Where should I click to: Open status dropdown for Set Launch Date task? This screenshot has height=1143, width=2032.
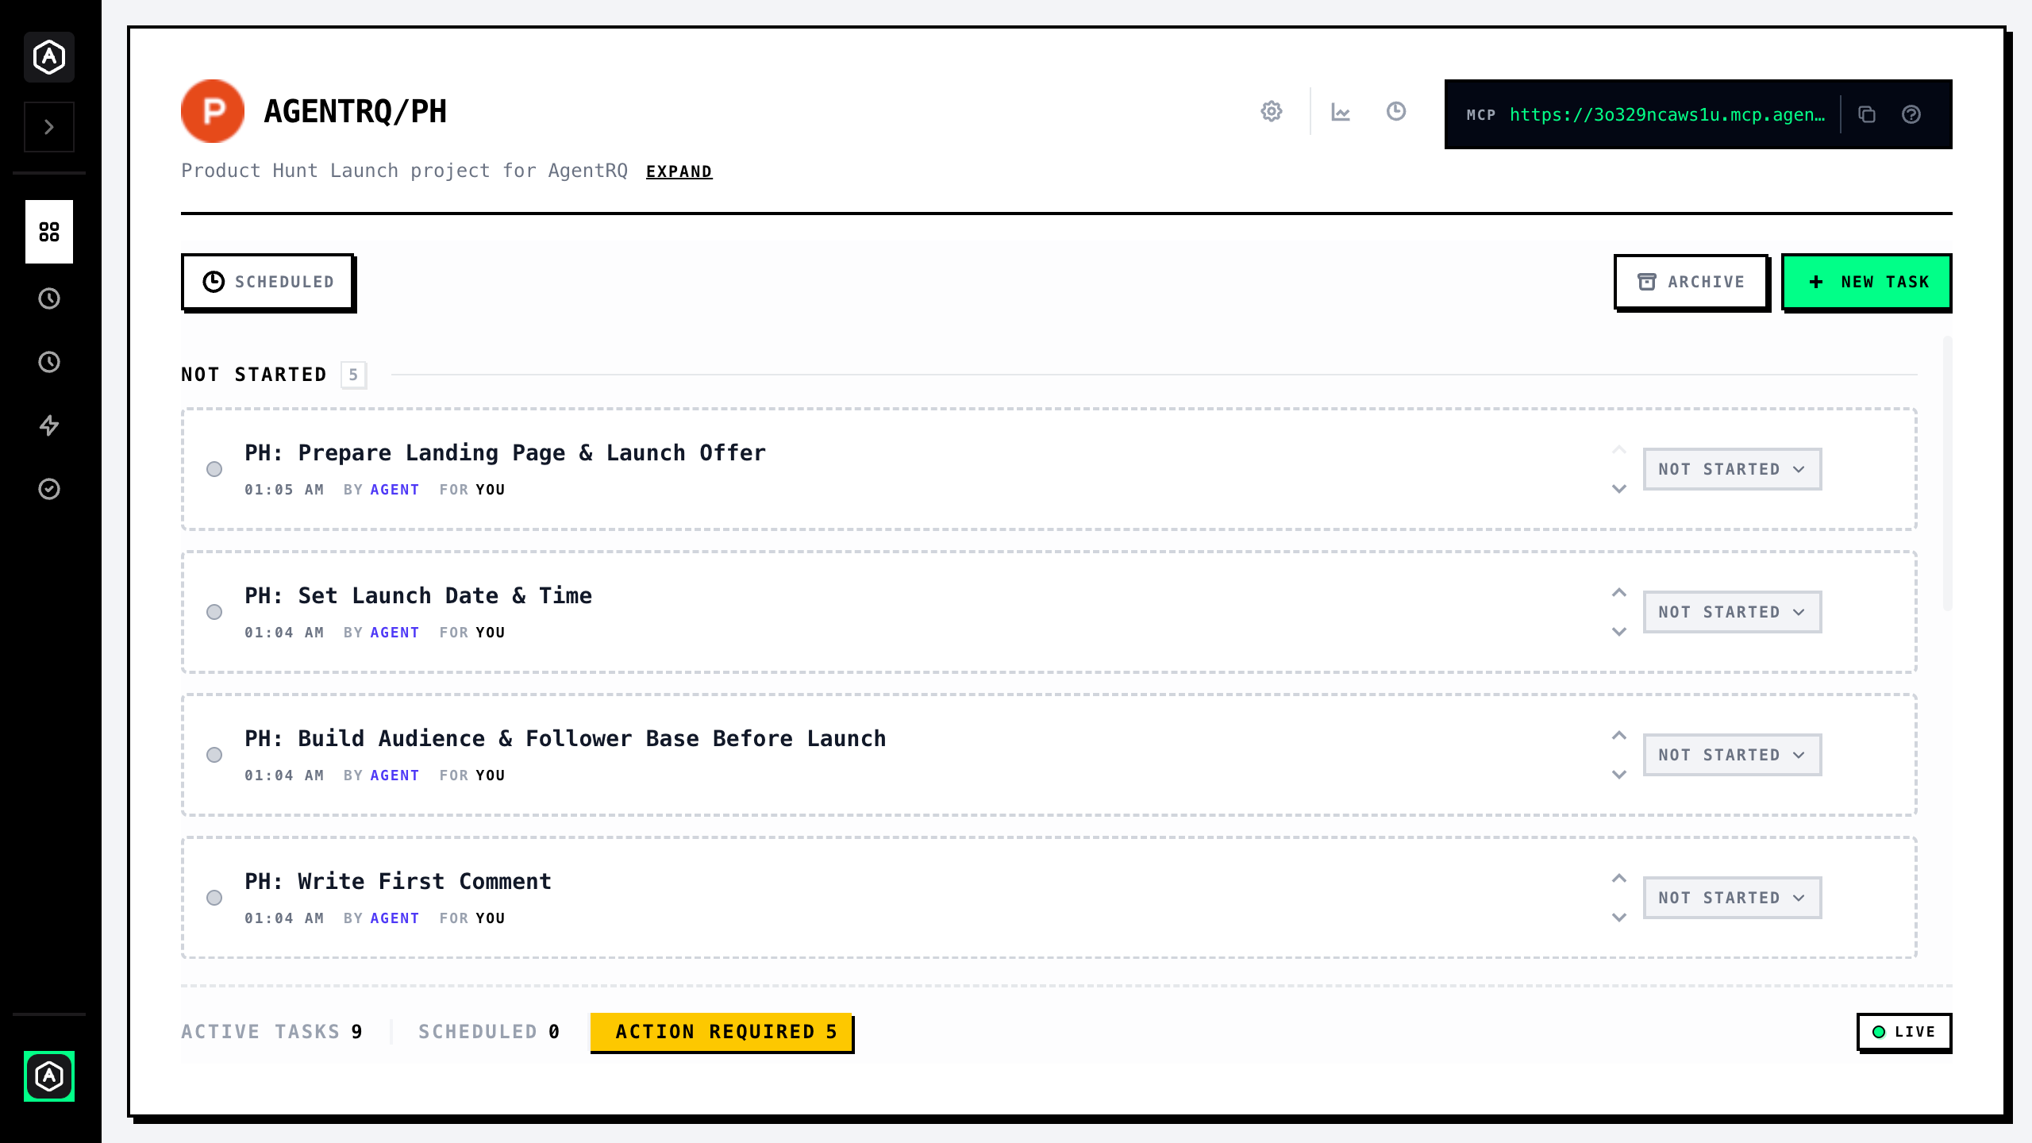coord(1732,612)
